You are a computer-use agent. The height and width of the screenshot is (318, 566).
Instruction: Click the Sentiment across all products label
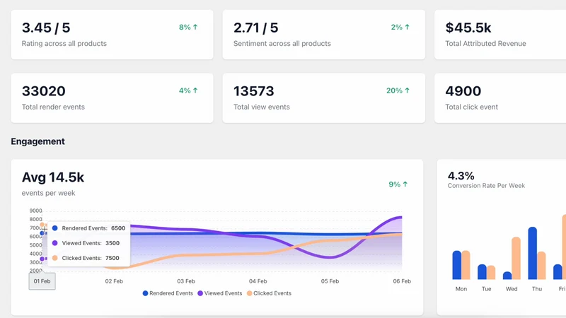click(282, 44)
